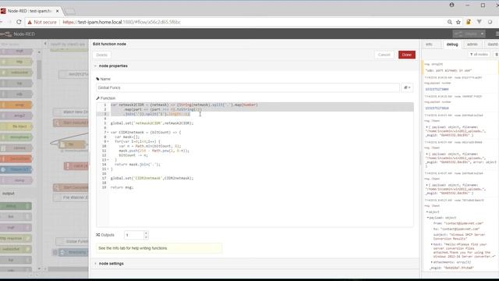Open the all nodes debug filter
The height and width of the screenshot is (281, 499).
pos(479,55)
